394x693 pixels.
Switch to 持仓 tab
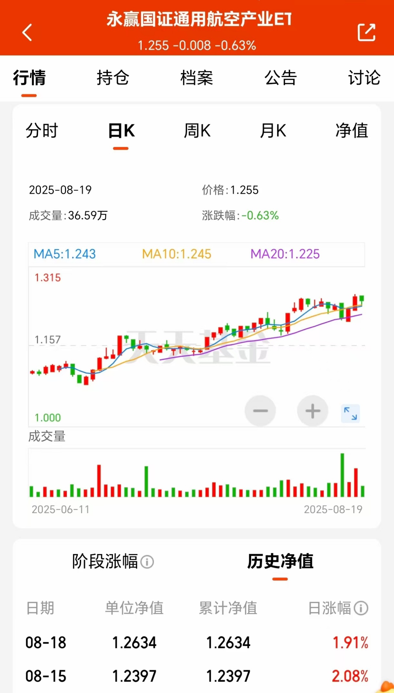pyautogui.click(x=113, y=78)
